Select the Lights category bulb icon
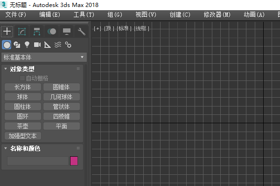Image resolution: width=280 pixels, height=186 pixels. 27,45
